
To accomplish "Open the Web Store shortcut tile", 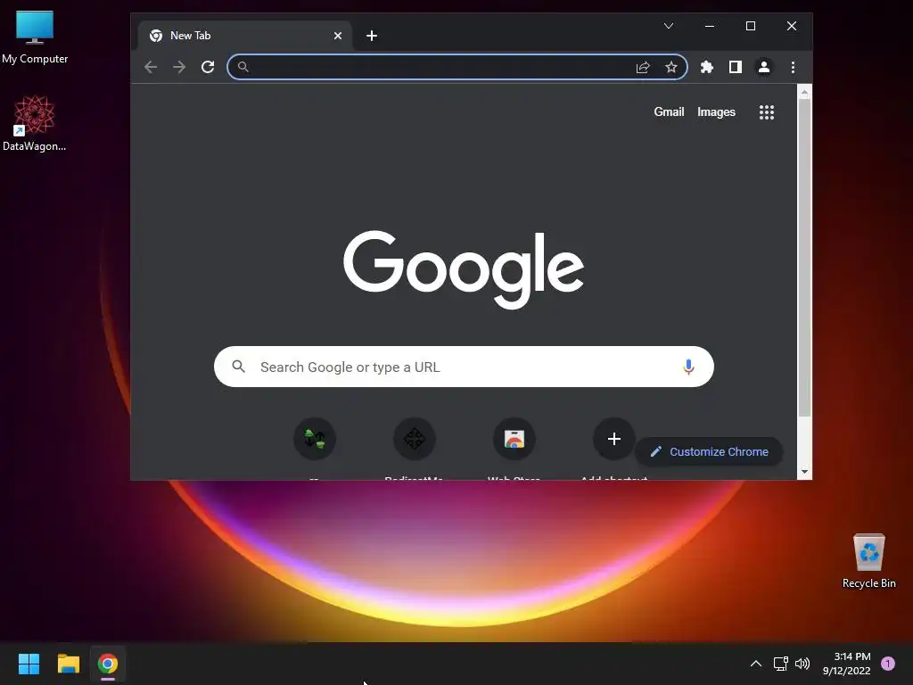I will click(x=514, y=439).
